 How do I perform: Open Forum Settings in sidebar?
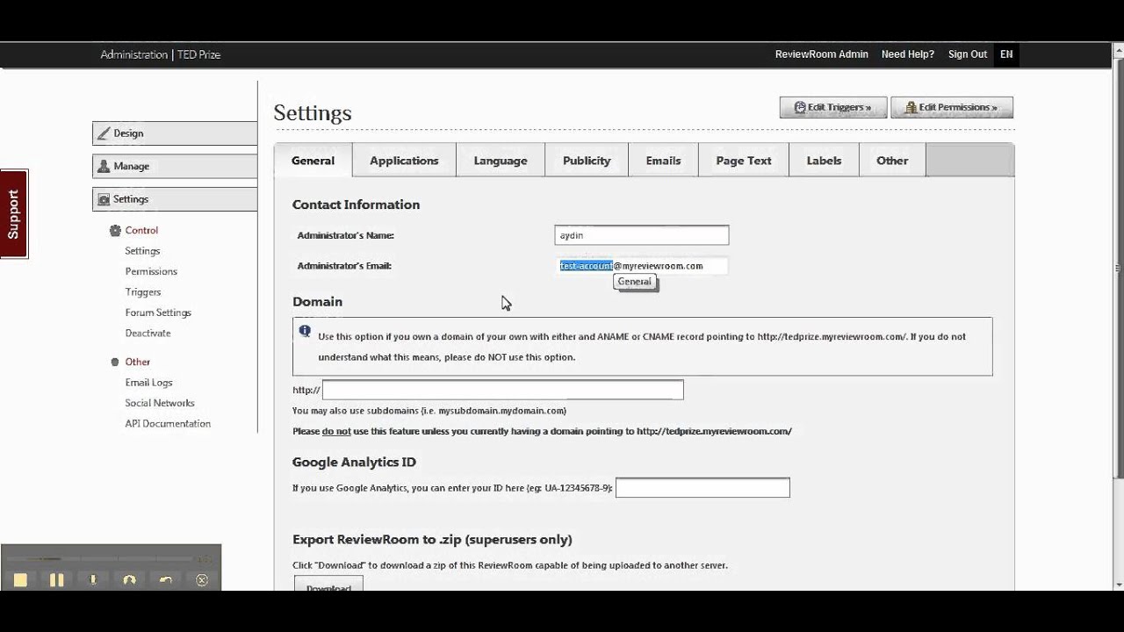pyautogui.click(x=158, y=312)
